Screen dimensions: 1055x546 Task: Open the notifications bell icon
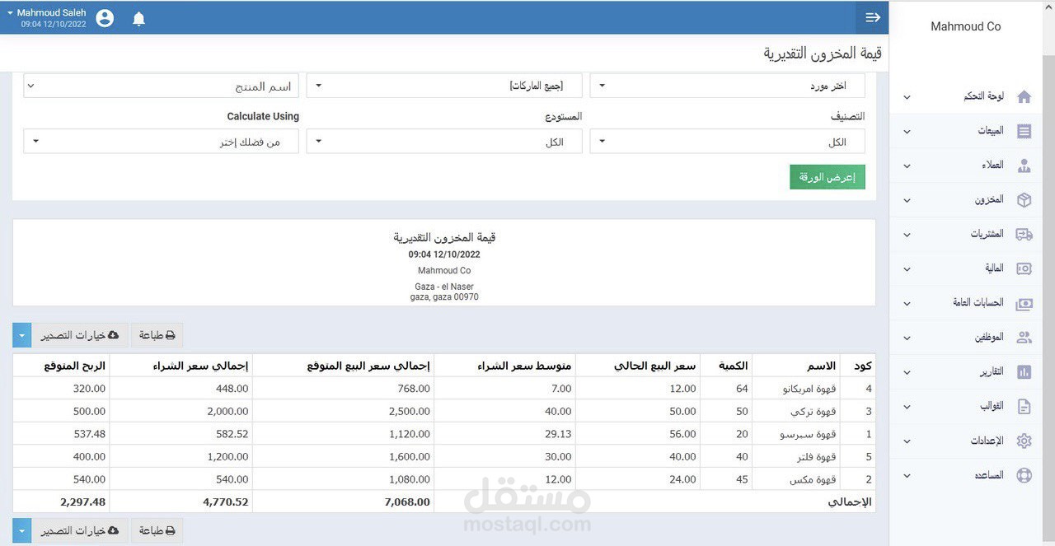pyautogui.click(x=138, y=19)
